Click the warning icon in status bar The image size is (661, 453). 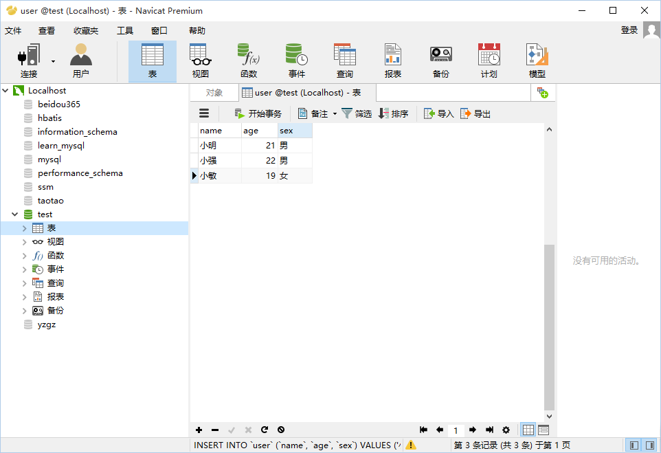411,445
